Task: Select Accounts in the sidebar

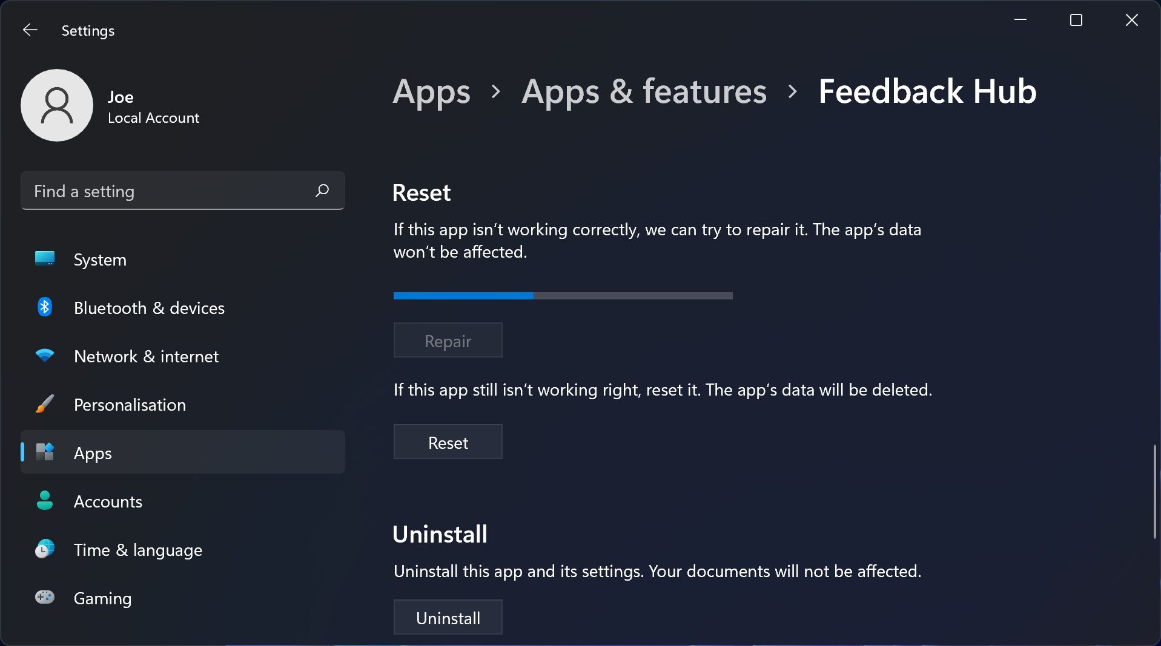Action: [x=183, y=501]
